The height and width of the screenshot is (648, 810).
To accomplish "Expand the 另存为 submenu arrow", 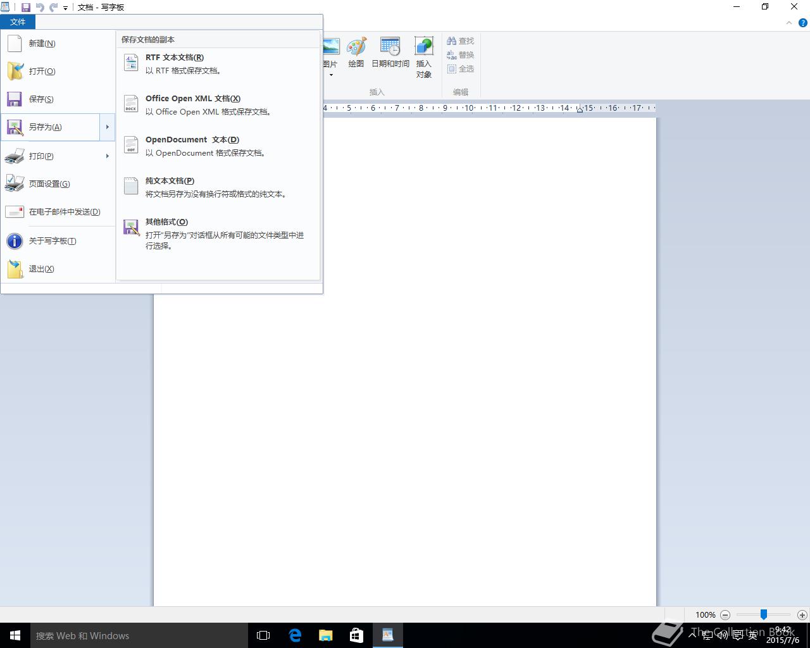I will [107, 127].
